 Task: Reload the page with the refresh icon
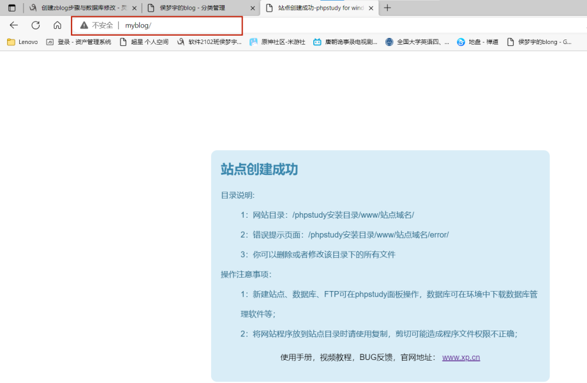(x=36, y=26)
